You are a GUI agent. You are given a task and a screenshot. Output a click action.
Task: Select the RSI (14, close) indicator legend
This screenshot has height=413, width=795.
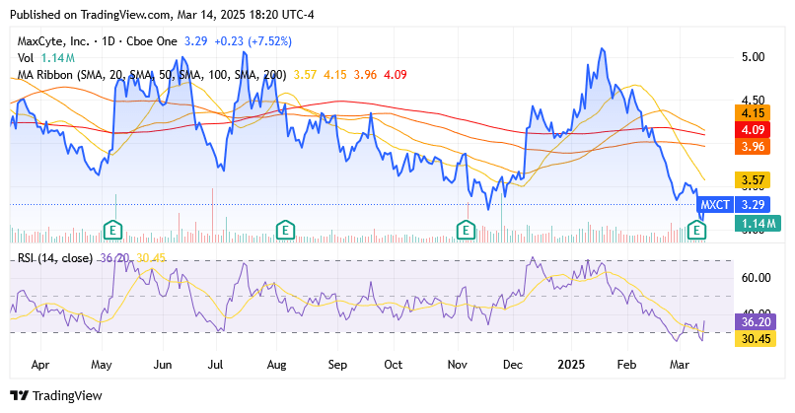55,258
